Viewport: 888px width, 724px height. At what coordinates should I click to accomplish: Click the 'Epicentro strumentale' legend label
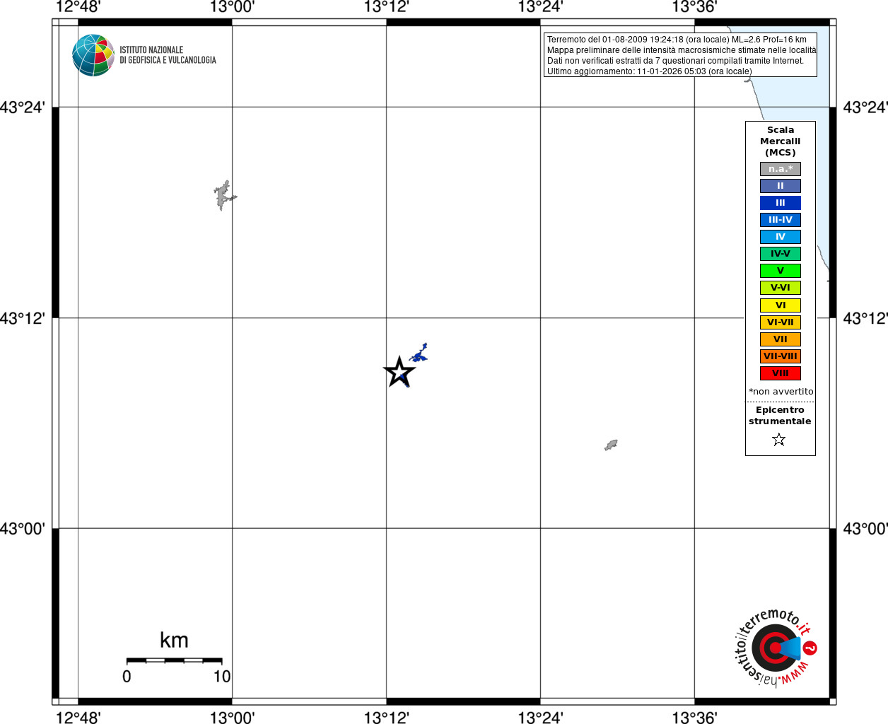pyautogui.click(x=780, y=416)
